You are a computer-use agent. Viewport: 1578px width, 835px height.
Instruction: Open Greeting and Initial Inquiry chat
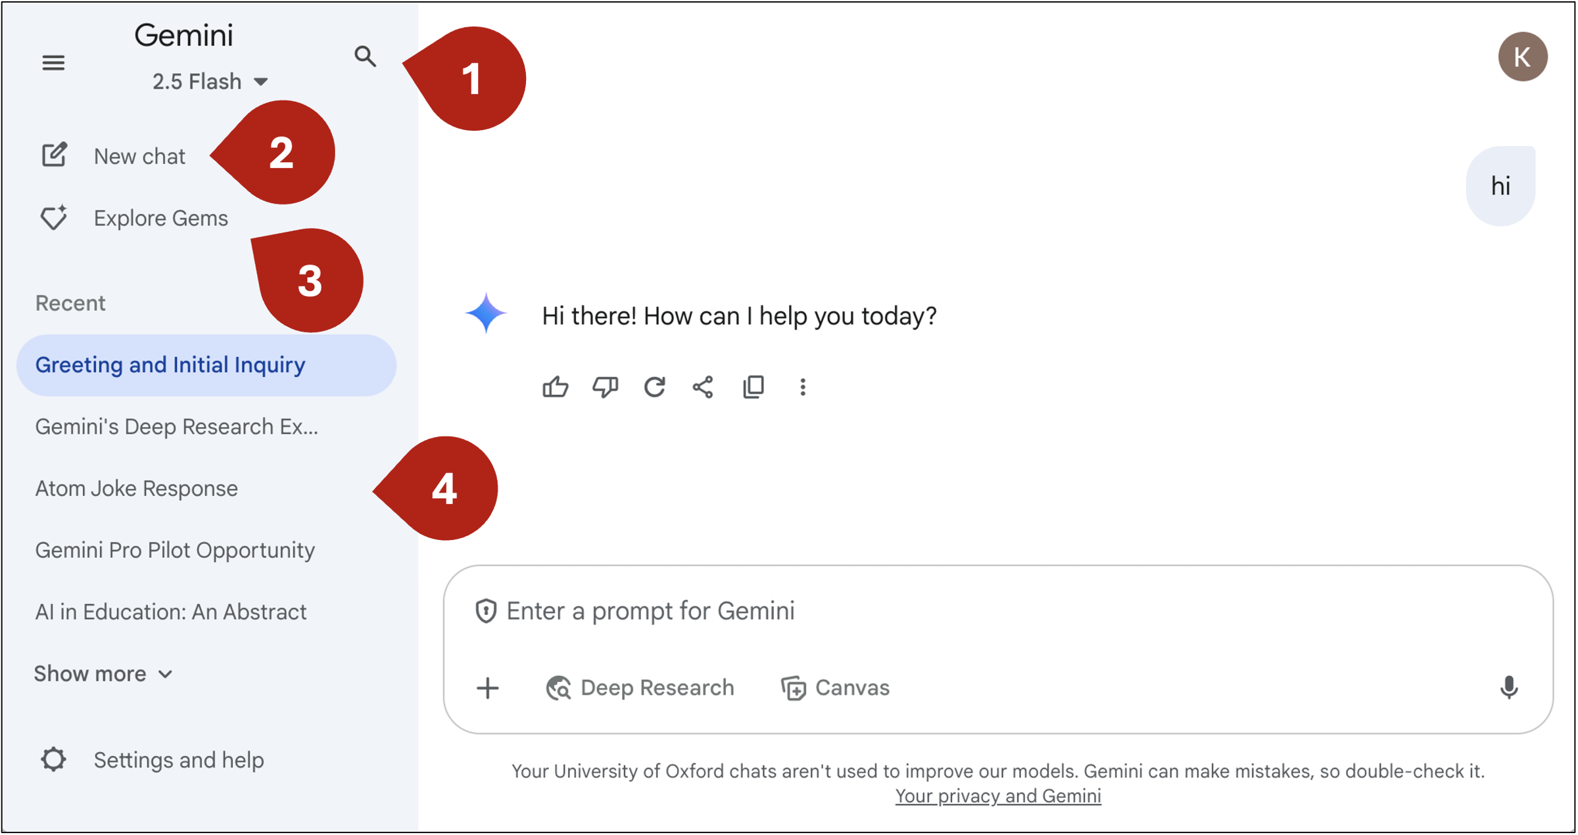point(206,365)
